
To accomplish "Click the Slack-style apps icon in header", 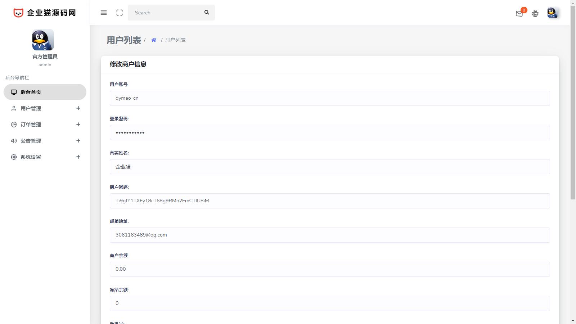I will coord(535,14).
